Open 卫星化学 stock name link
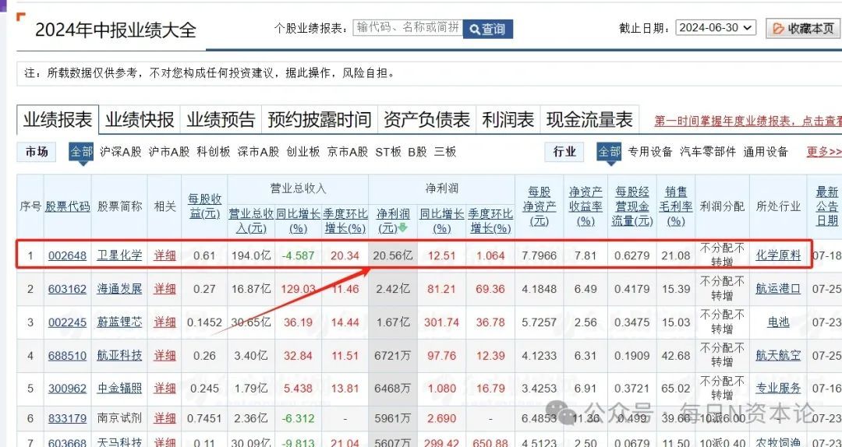 (x=120, y=255)
